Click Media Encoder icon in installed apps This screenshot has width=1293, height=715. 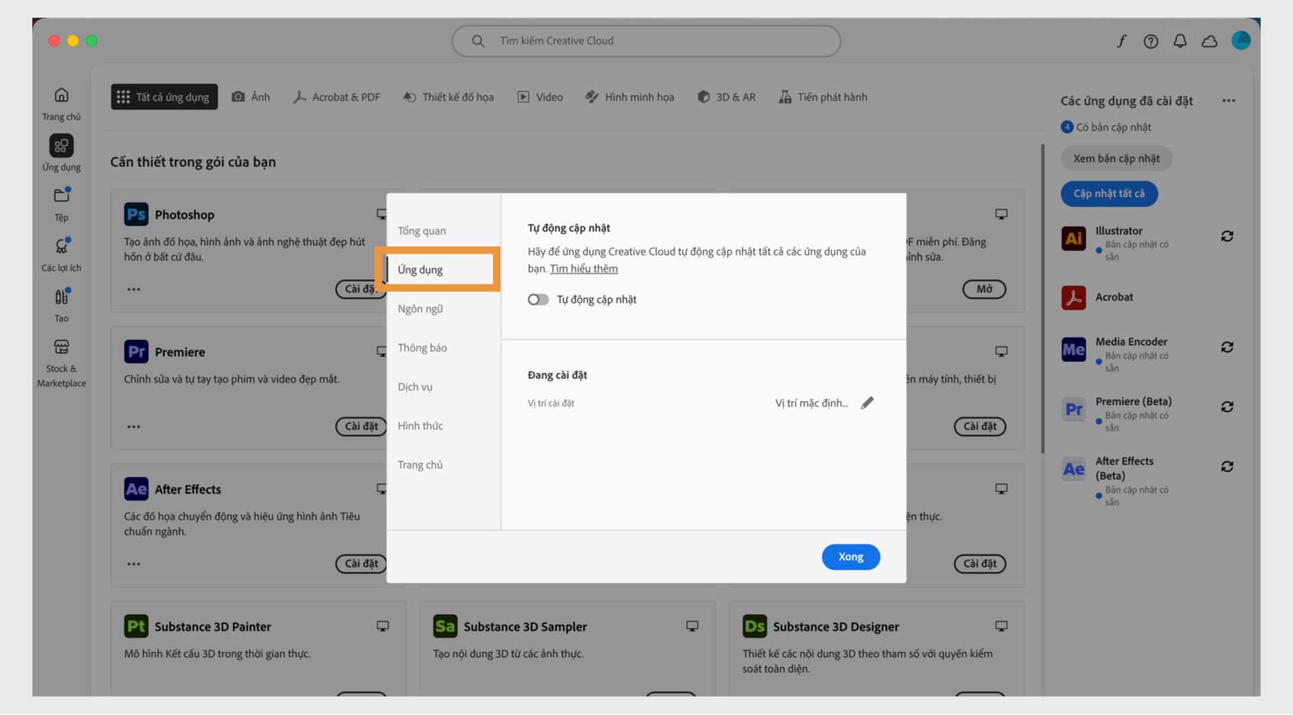tap(1073, 349)
